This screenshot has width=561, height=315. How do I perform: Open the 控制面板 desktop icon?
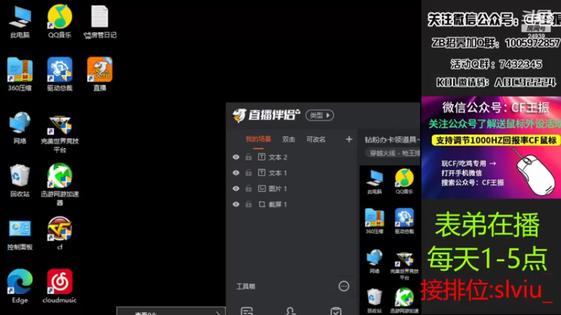pyautogui.click(x=20, y=234)
